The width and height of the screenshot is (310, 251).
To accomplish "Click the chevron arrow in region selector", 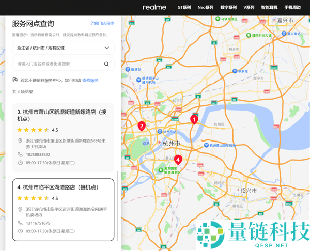I will point(107,48).
